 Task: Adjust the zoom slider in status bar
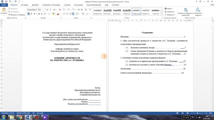[198, 113]
